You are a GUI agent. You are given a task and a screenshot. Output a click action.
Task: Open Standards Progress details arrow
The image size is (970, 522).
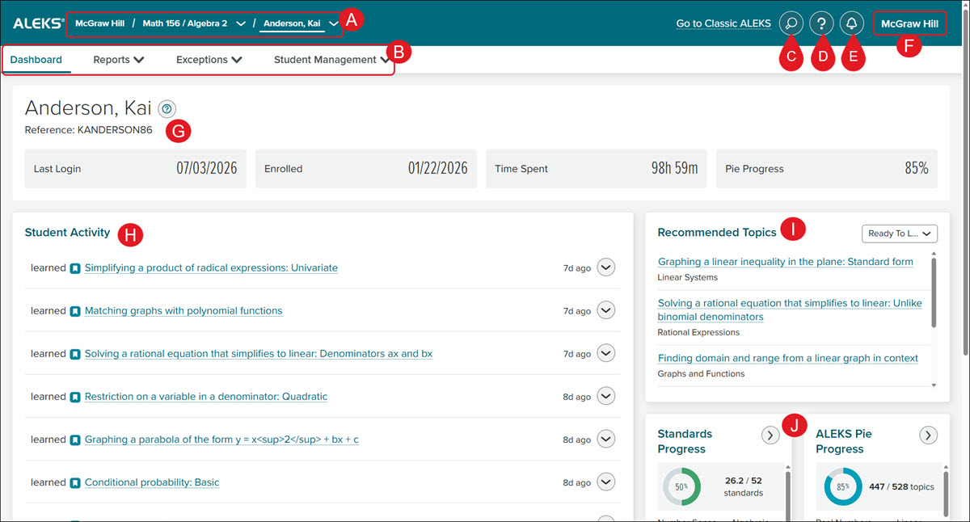[770, 436]
